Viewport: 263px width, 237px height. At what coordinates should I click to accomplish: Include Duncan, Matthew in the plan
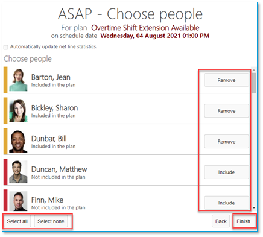click(226, 172)
